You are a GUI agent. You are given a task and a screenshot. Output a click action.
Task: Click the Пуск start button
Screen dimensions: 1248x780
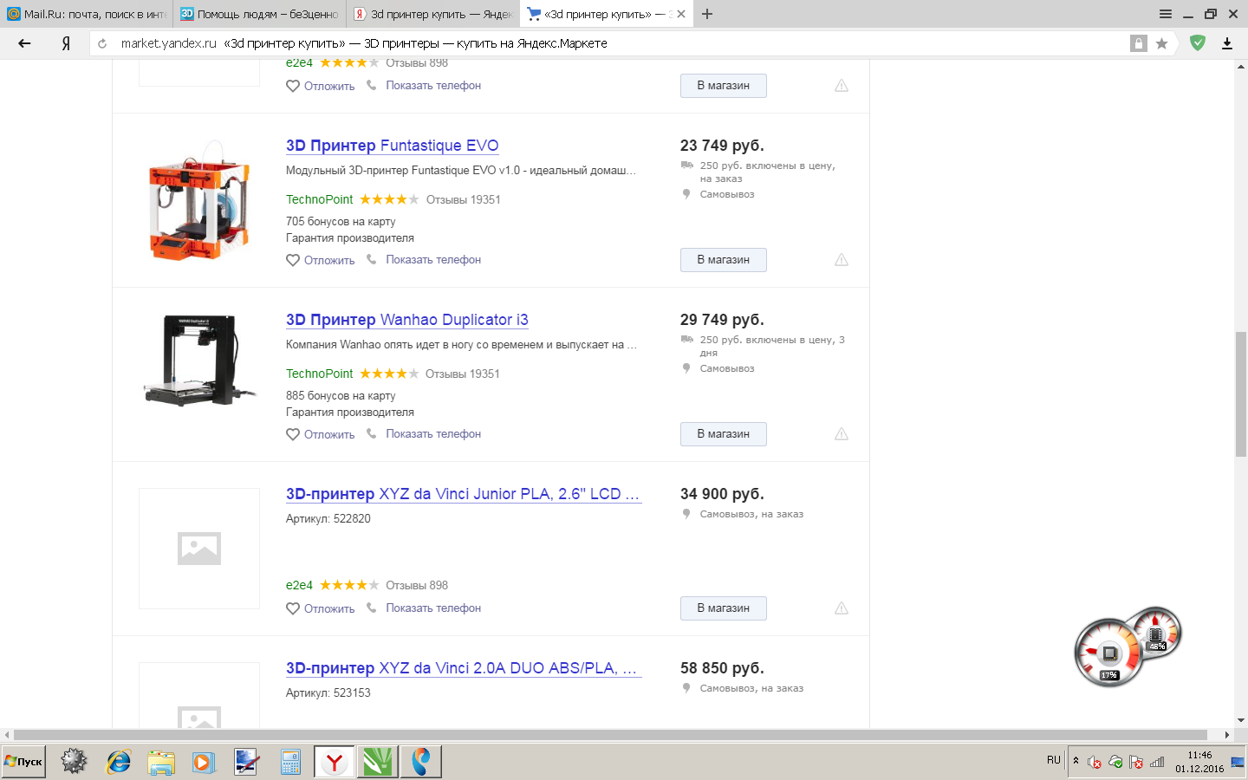(x=23, y=762)
